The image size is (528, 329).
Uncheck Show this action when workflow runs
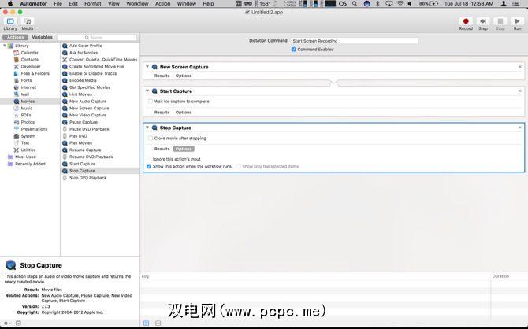point(149,167)
